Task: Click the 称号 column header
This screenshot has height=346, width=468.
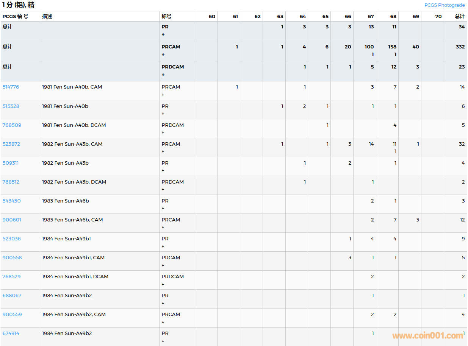Action: tap(166, 17)
